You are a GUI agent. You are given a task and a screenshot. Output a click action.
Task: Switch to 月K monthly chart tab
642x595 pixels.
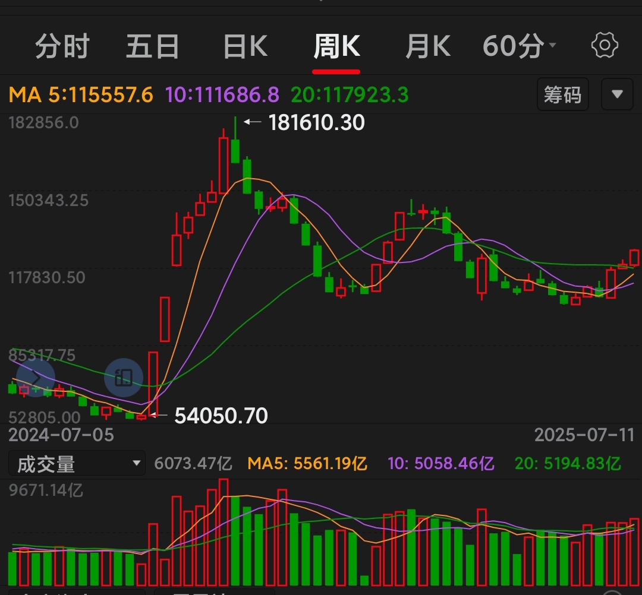click(x=428, y=46)
